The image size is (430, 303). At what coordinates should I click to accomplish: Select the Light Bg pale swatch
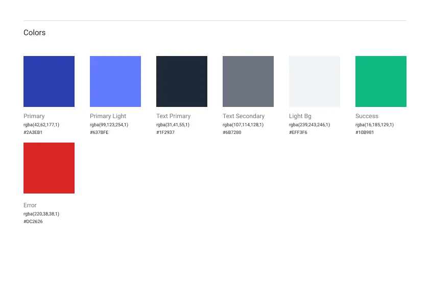click(315, 81)
